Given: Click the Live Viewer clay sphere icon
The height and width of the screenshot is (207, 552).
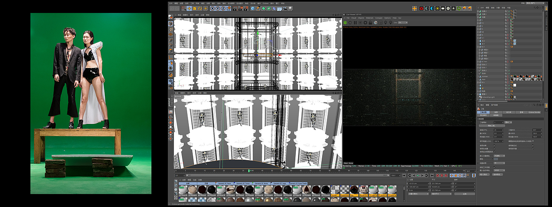Looking at the screenshot, I should [x=376, y=22].
